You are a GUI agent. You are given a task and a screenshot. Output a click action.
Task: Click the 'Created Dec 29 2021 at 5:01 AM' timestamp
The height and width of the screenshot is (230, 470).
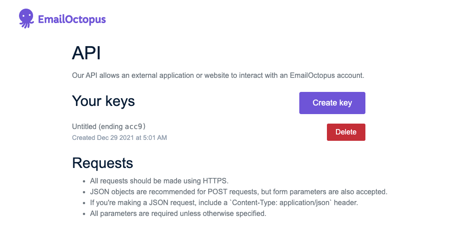point(119,138)
